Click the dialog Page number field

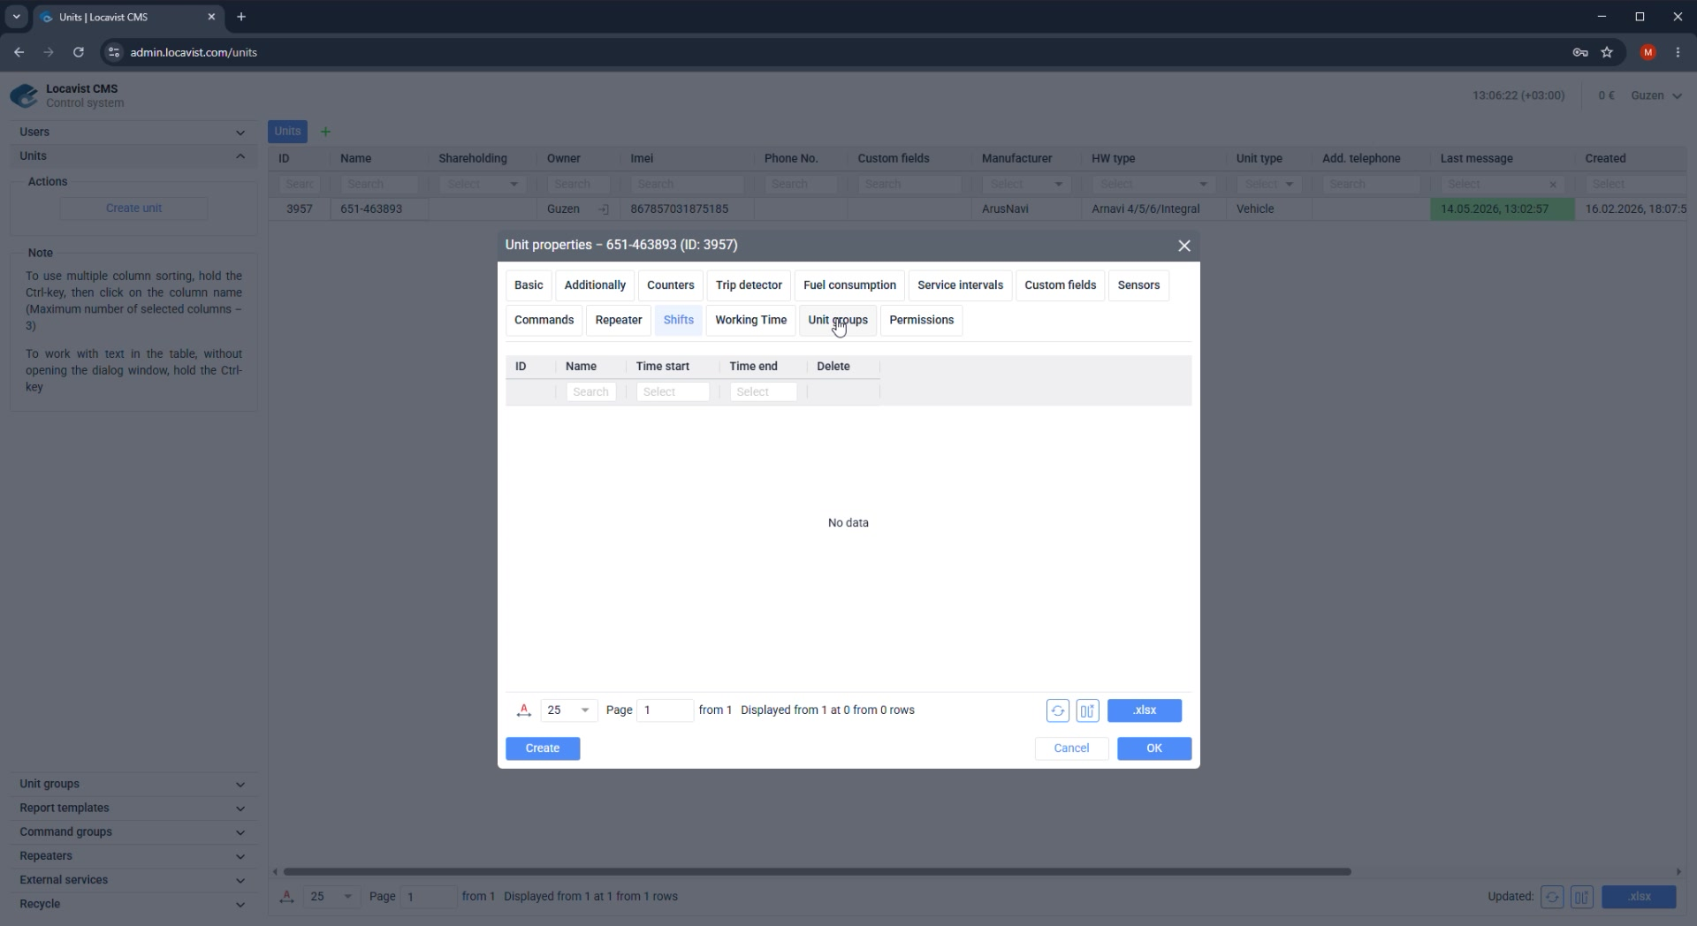click(x=665, y=710)
